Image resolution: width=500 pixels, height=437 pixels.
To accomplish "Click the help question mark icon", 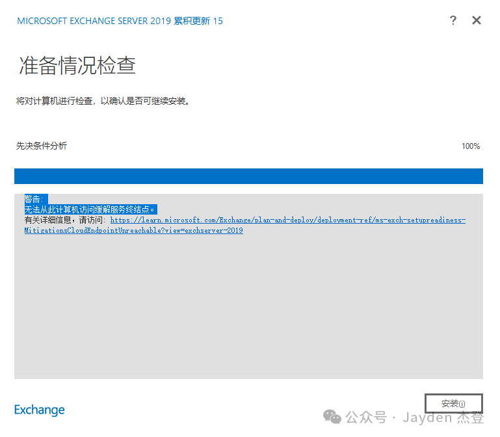I will (453, 20).
